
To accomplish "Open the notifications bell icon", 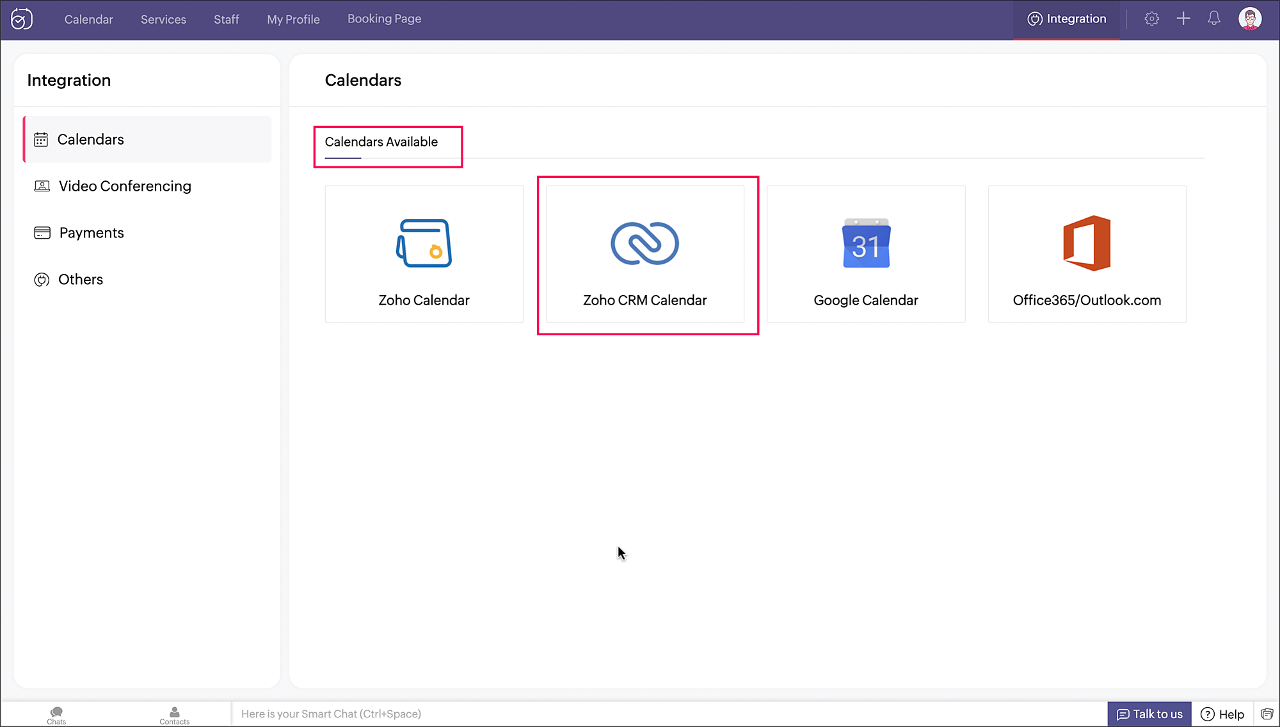I will [x=1214, y=19].
